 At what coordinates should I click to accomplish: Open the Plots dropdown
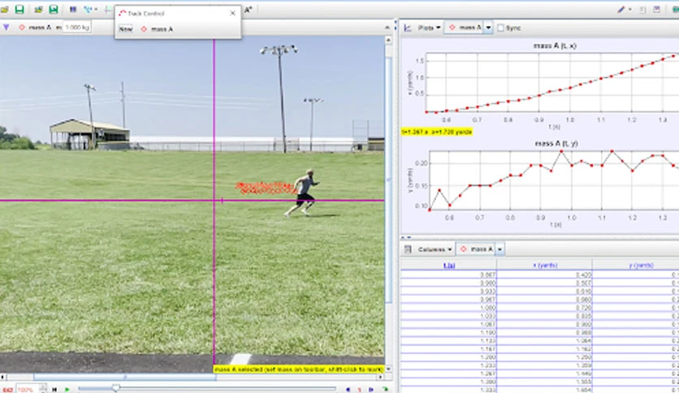[x=429, y=28]
